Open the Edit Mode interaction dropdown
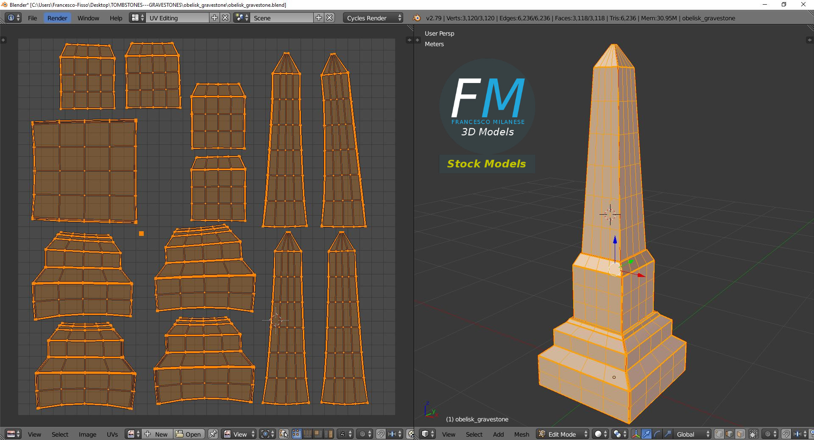The image size is (814, 440). (563, 434)
